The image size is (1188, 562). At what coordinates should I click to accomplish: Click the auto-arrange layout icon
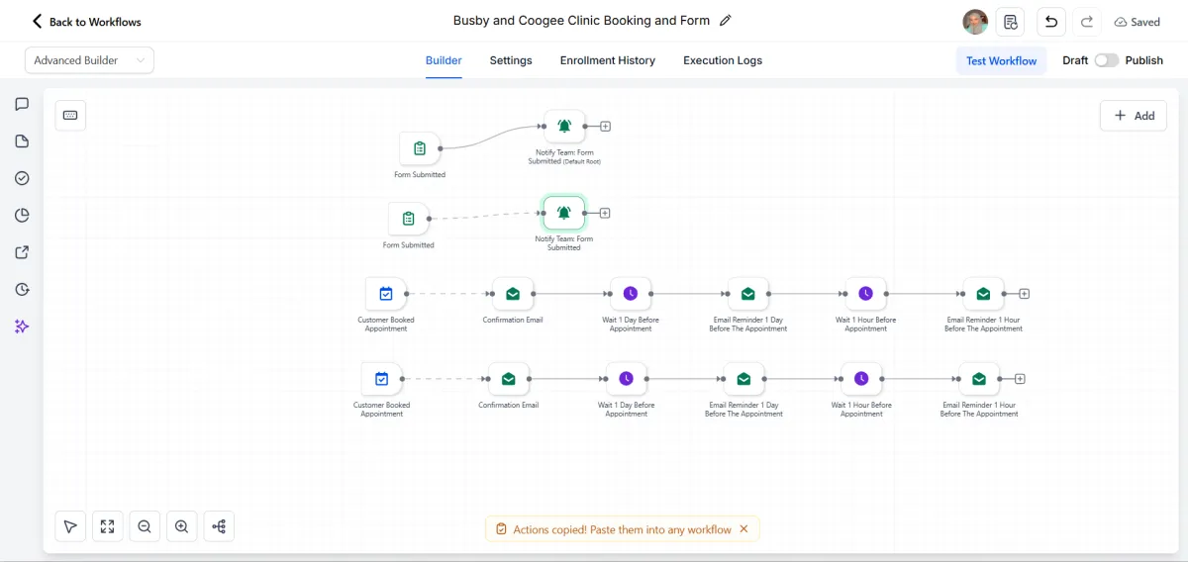click(x=219, y=526)
